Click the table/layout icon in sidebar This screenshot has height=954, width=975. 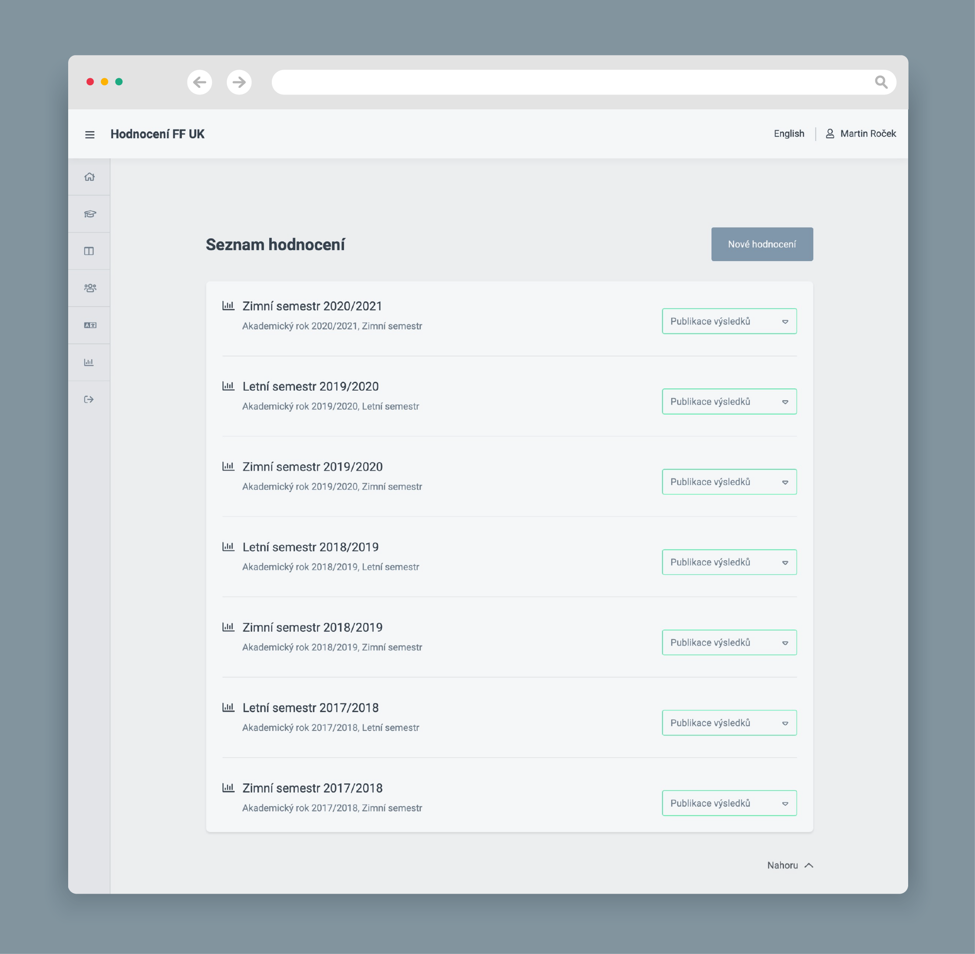tap(90, 251)
